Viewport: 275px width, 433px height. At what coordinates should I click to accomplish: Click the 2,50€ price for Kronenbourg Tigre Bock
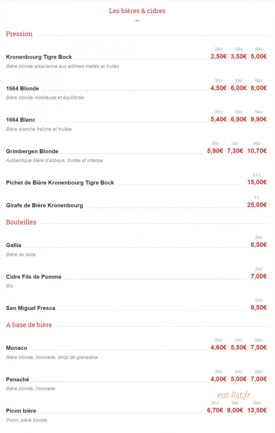tap(218, 57)
